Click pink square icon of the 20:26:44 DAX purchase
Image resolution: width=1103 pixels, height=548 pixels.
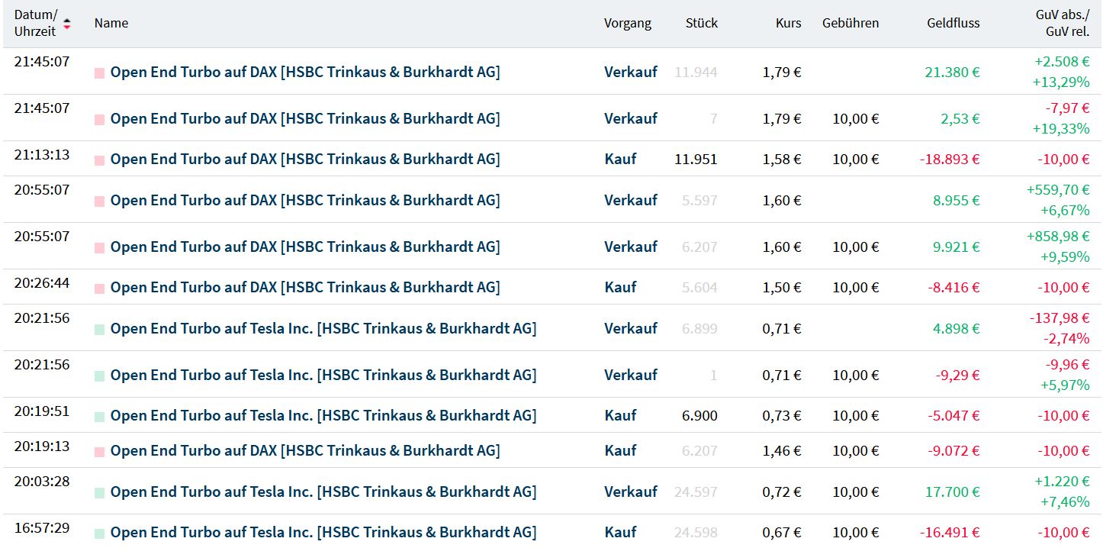(x=99, y=288)
